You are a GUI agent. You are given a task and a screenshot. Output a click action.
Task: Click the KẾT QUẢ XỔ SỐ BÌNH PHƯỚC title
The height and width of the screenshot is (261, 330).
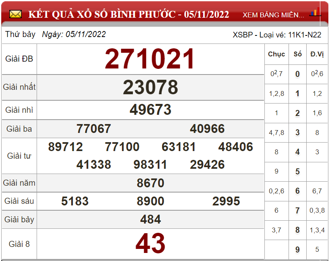tap(129, 14)
